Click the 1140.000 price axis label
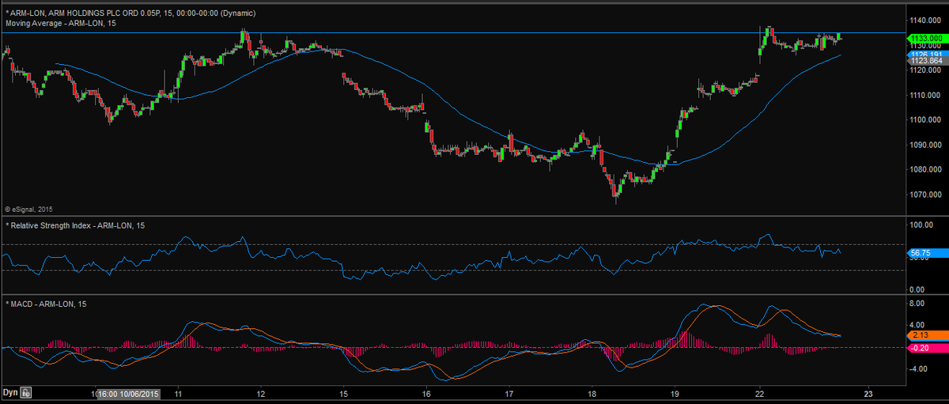 924,21
